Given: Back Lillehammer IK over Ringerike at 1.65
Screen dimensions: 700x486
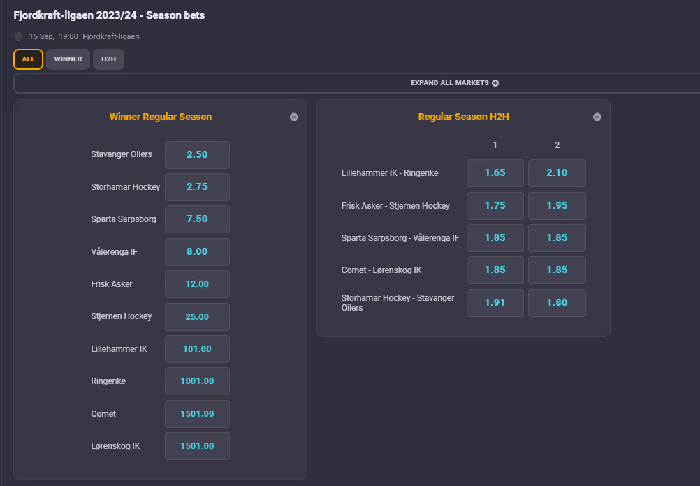Looking at the screenshot, I should point(495,173).
